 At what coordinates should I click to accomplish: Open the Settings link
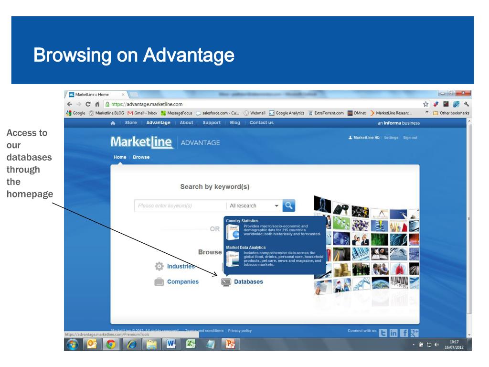click(x=391, y=138)
